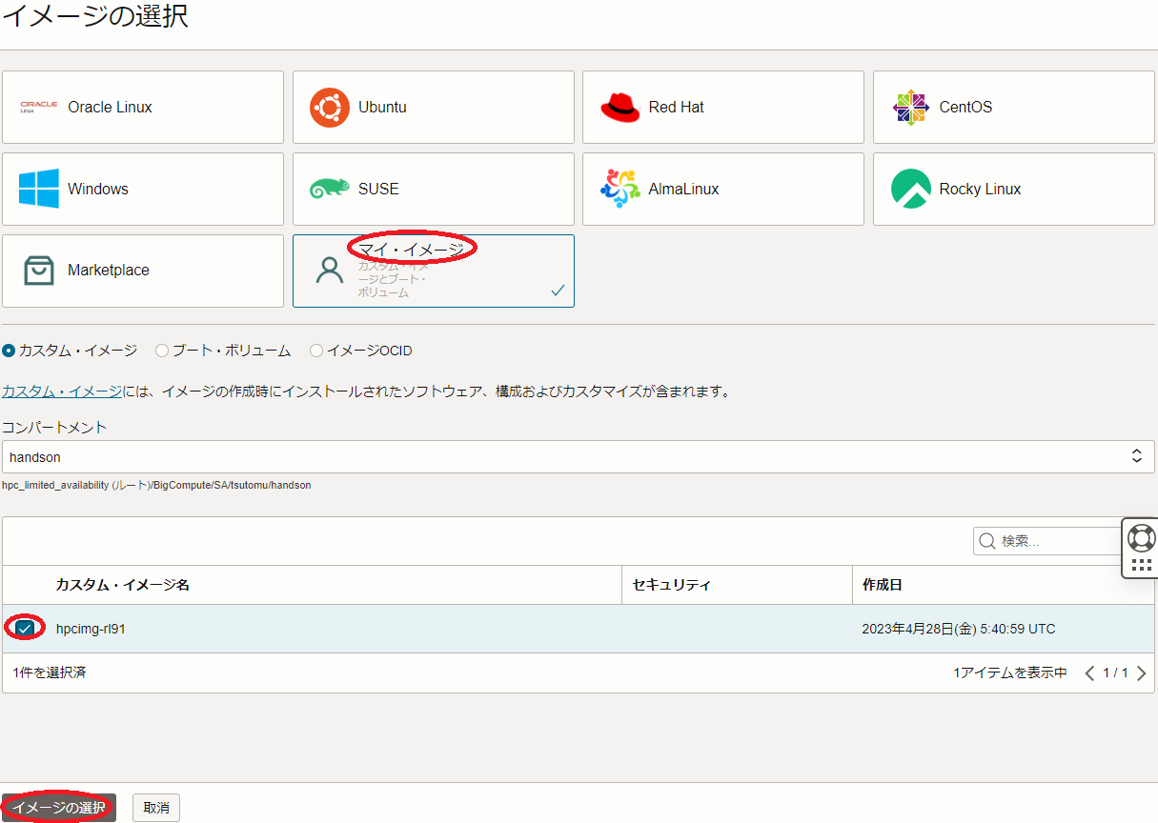This screenshot has height=823, width=1158.
Task: Select the イメージOCID radio button
Action: tap(316, 351)
